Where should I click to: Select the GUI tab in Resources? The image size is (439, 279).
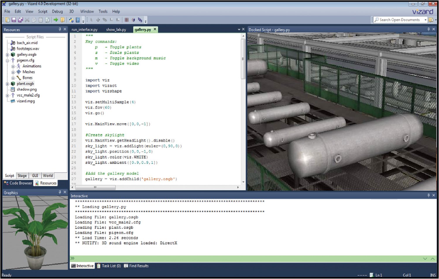pyautogui.click(x=35, y=176)
